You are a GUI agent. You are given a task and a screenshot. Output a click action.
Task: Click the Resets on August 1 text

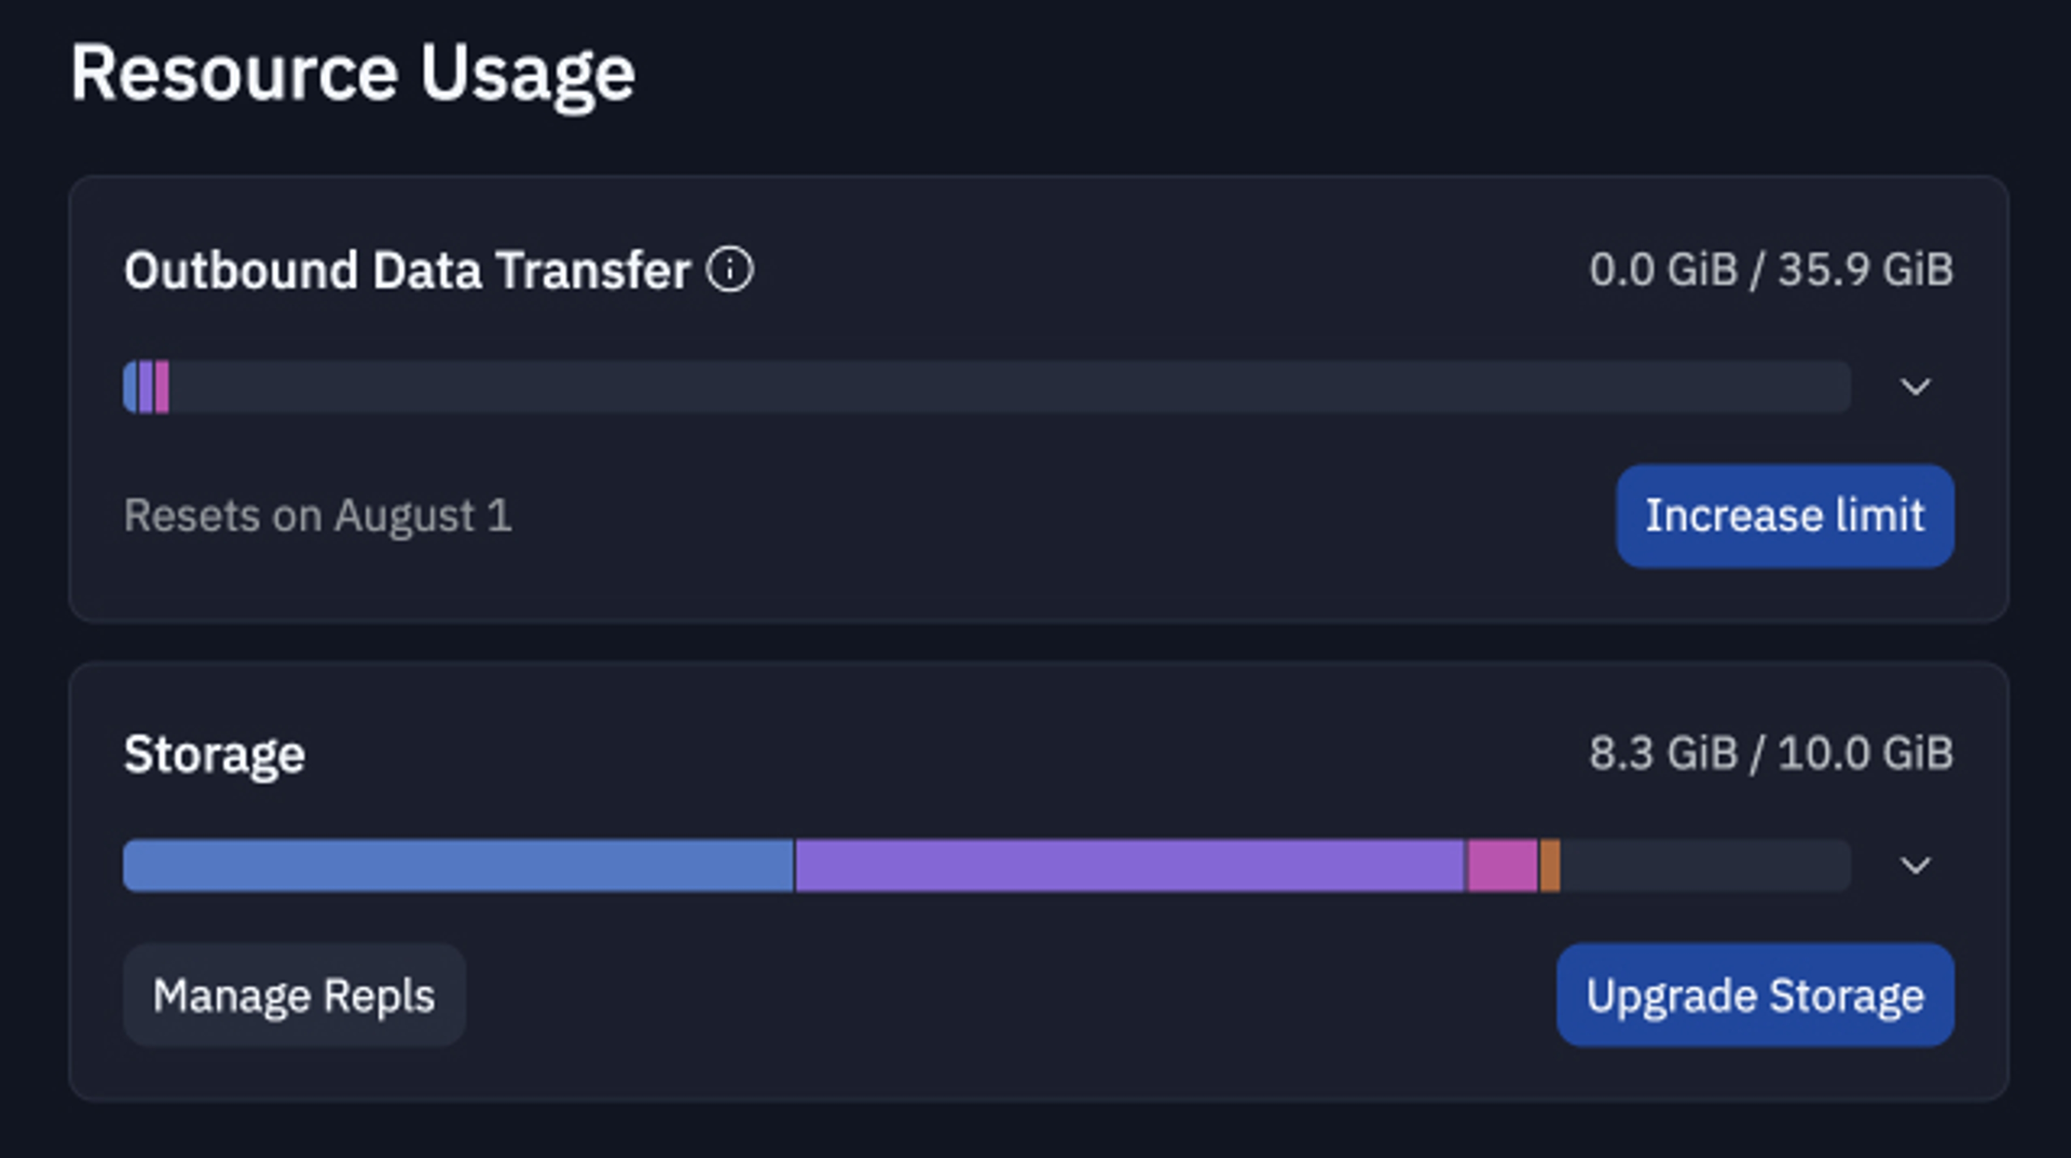coord(318,515)
